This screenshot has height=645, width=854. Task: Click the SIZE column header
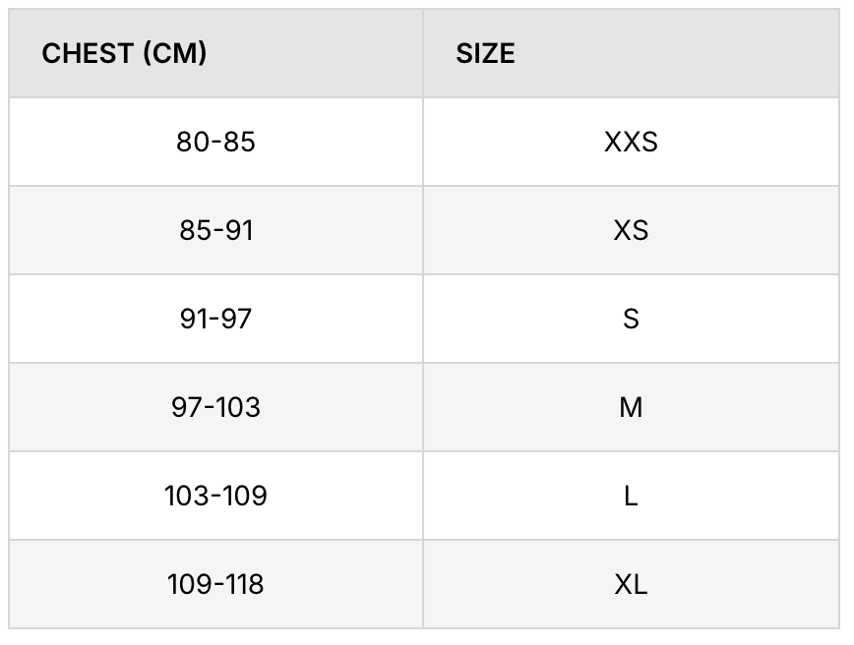[x=485, y=54]
